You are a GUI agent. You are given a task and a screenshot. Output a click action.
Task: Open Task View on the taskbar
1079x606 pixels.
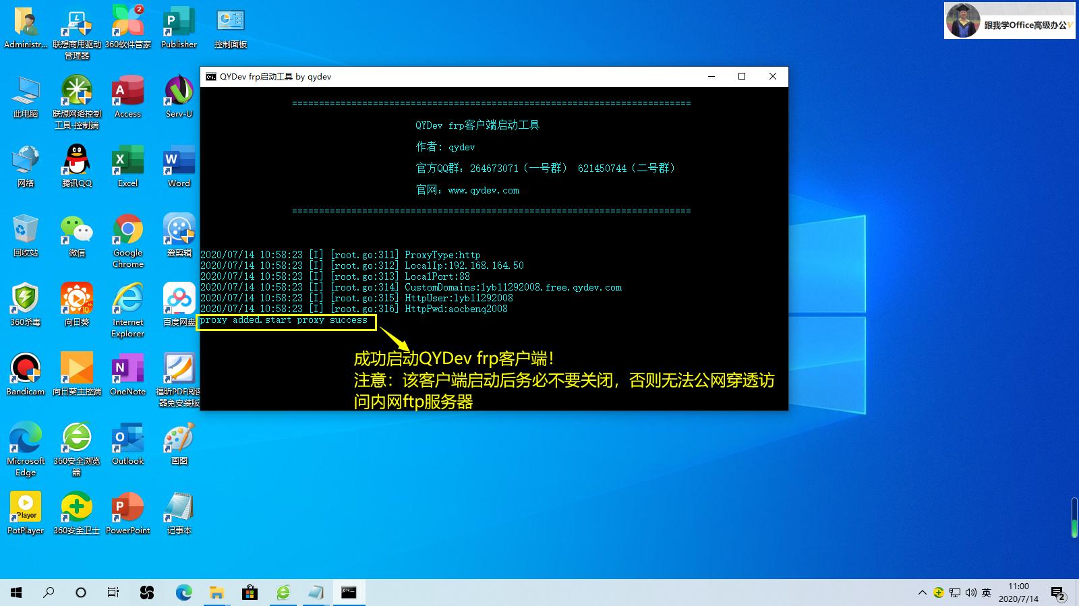coord(113,593)
